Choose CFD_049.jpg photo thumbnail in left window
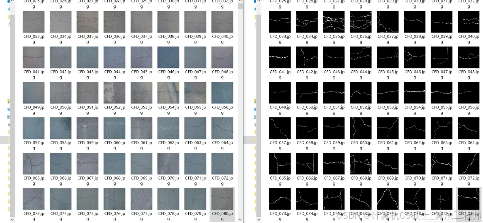The height and width of the screenshot is (223, 483). [x=34, y=93]
